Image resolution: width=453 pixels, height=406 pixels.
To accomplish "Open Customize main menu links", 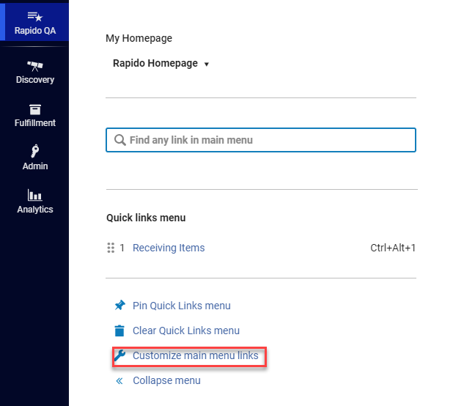I will pos(195,355).
